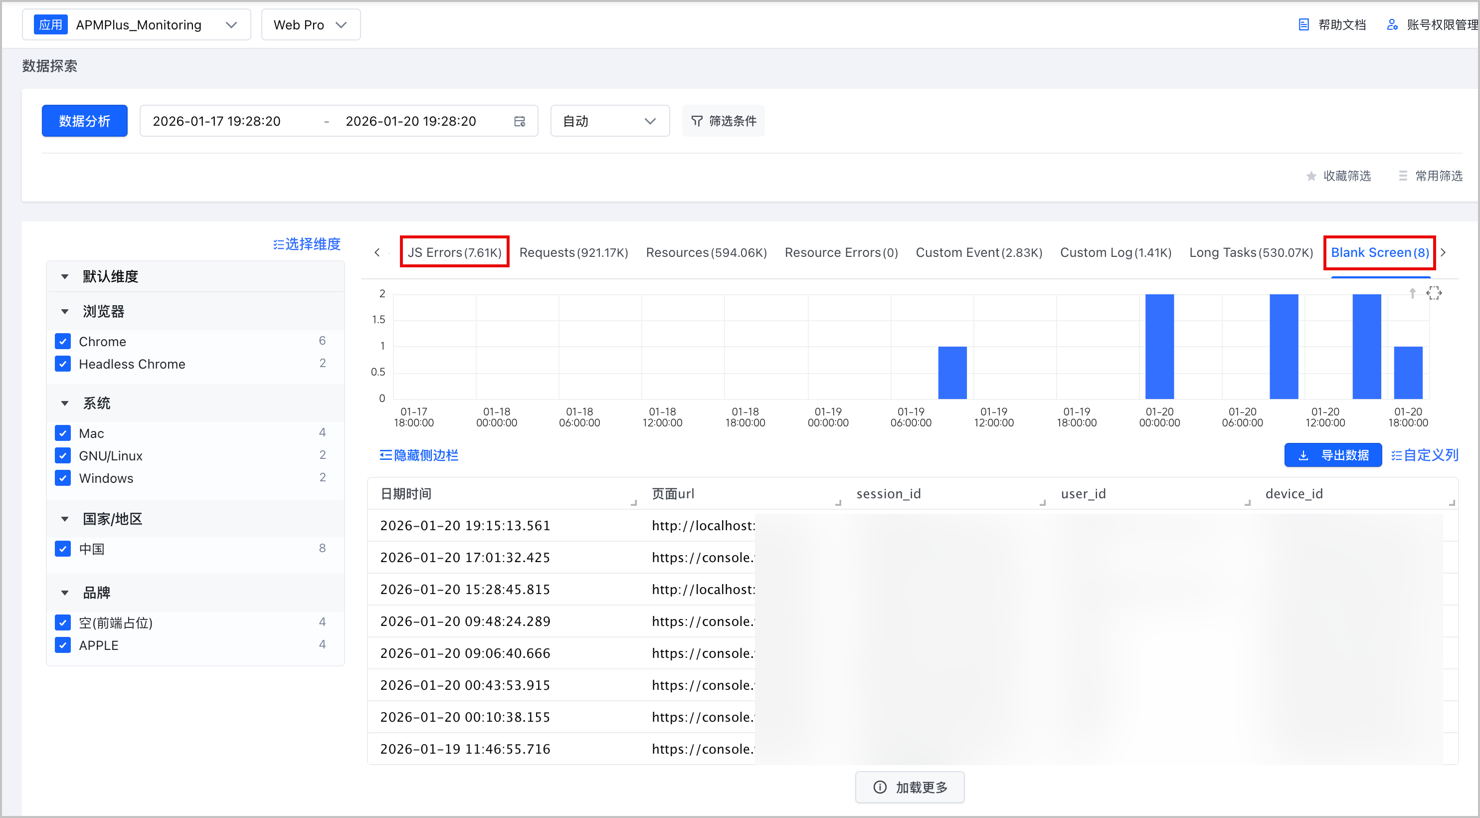Switch to the JS Errors tab
The height and width of the screenshot is (818, 1480).
click(x=454, y=252)
